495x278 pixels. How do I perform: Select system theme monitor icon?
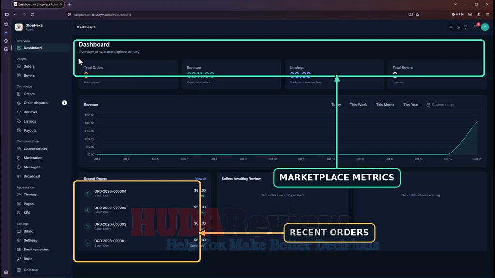[x=466, y=27]
